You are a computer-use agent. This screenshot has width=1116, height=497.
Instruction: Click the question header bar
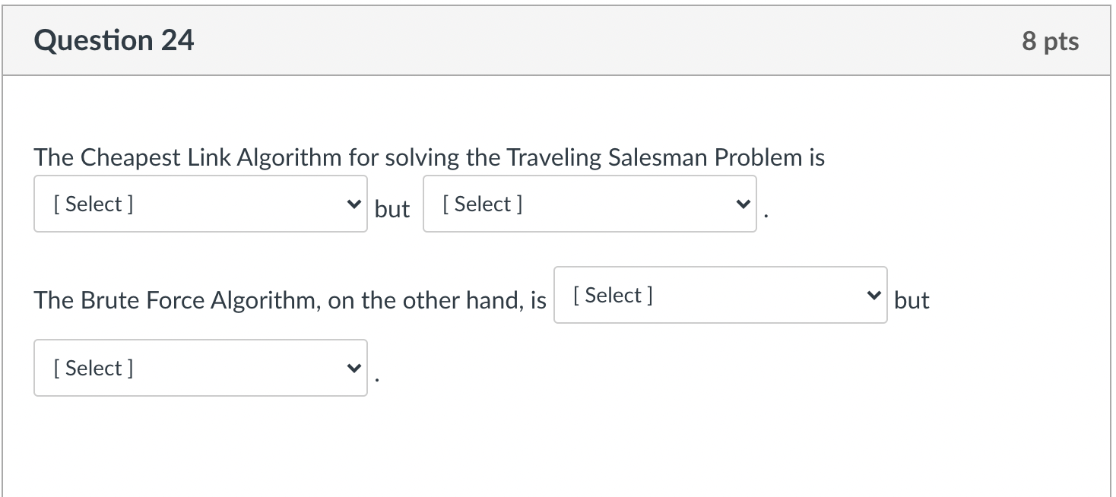click(x=558, y=40)
